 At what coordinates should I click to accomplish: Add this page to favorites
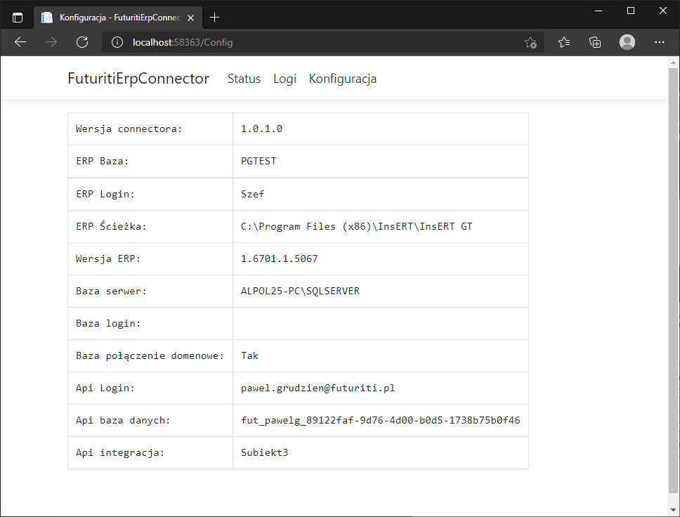pyautogui.click(x=530, y=42)
